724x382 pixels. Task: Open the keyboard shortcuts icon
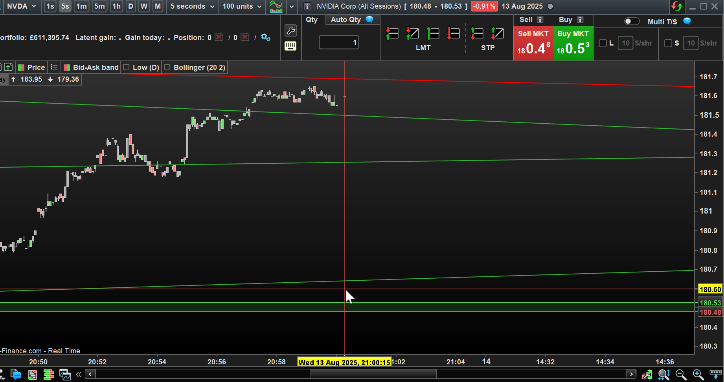[x=290, y=46]
